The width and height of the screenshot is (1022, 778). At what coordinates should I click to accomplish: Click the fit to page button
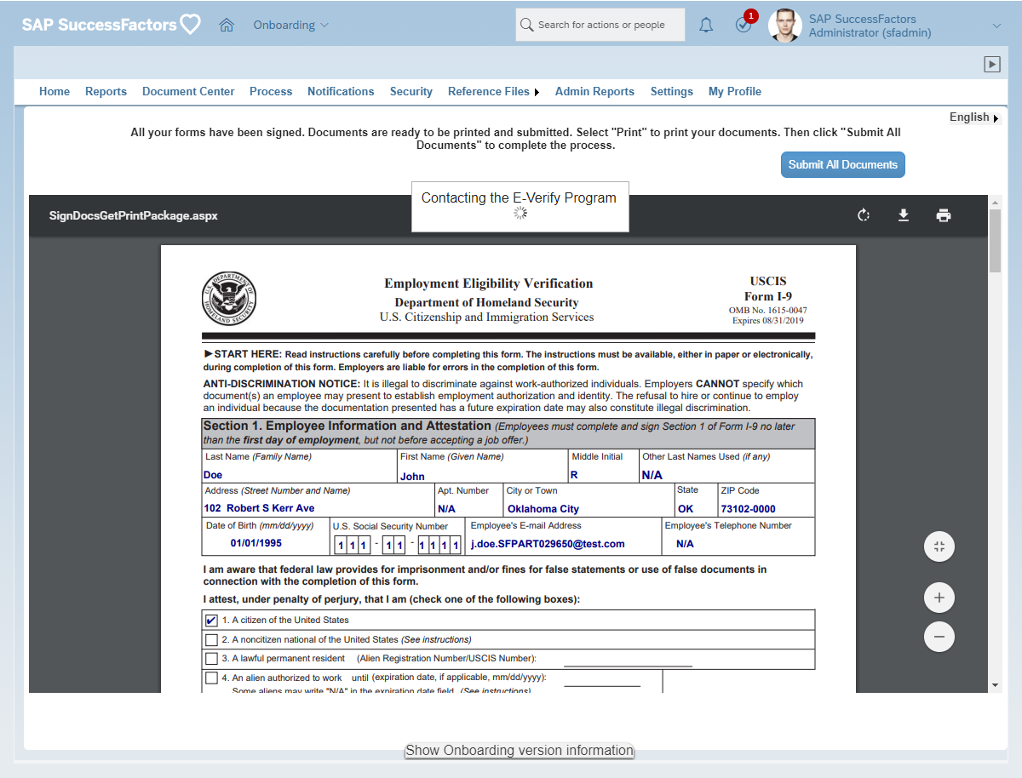pos(939,546)
